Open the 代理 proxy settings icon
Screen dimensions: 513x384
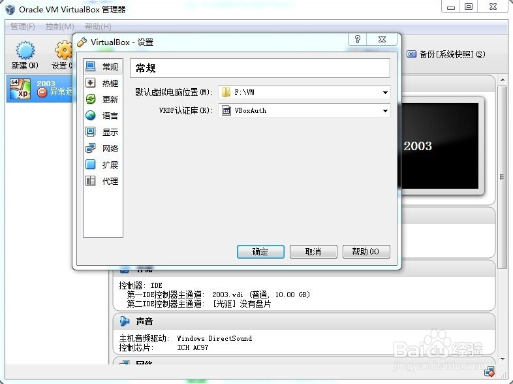tap(90, 181)
